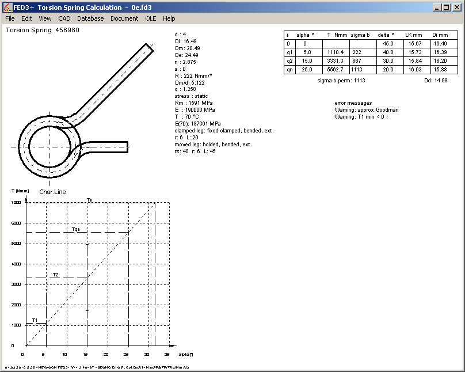Minimize the FED3+ window

pos(437,7)
